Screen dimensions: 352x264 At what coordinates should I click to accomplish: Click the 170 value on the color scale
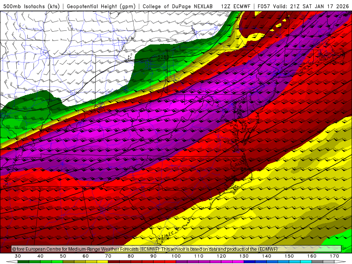click(334, 256)
